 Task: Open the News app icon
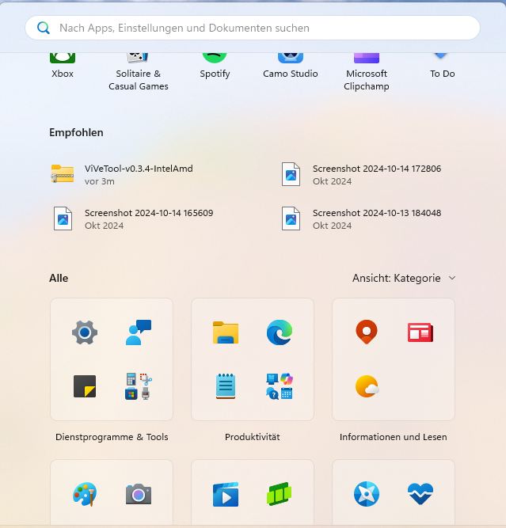coord(420,332)
